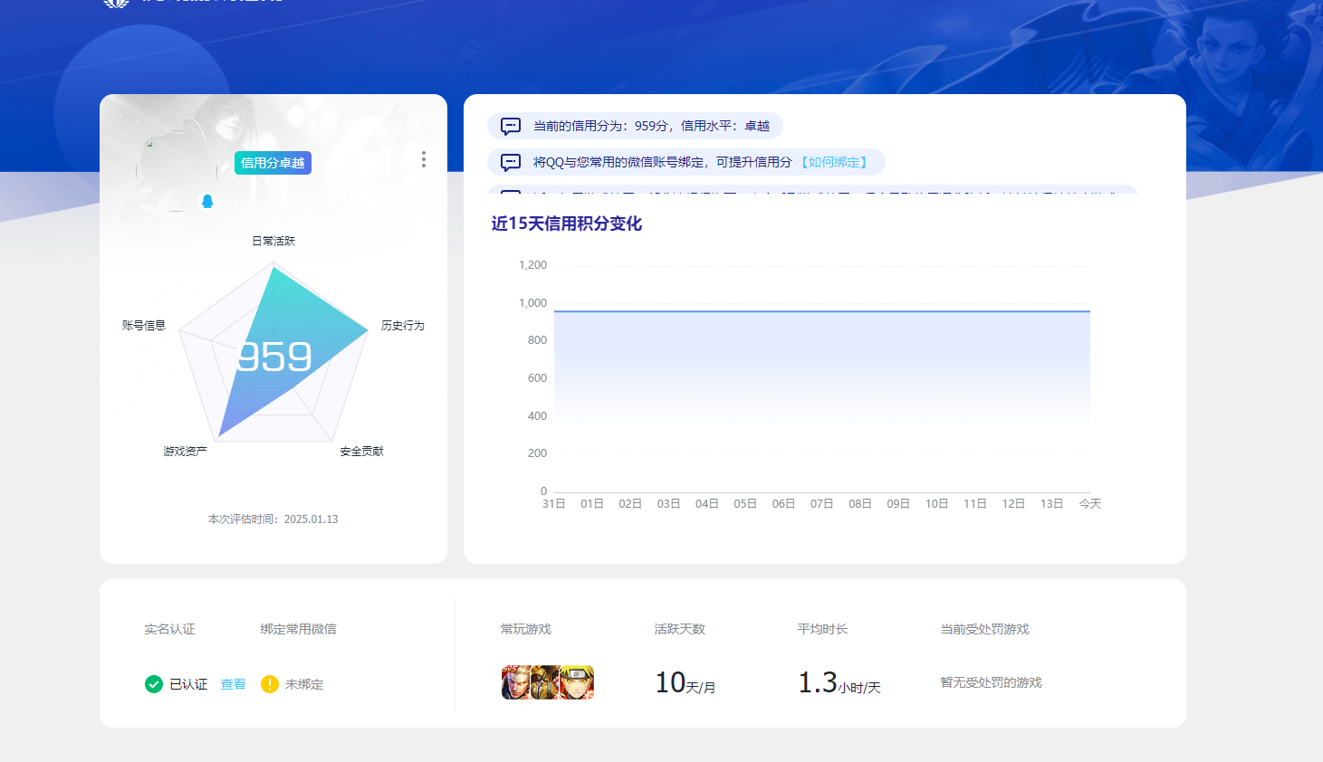Open the 5v5 game icon
The image size is (1323, 762).
pos(515,682)
